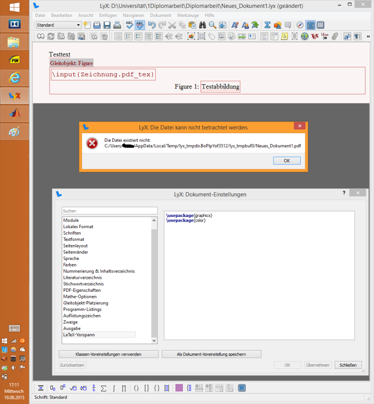Click the magnifier search icon
Viewport: 374px width, 404px height.
pos(213,25)
